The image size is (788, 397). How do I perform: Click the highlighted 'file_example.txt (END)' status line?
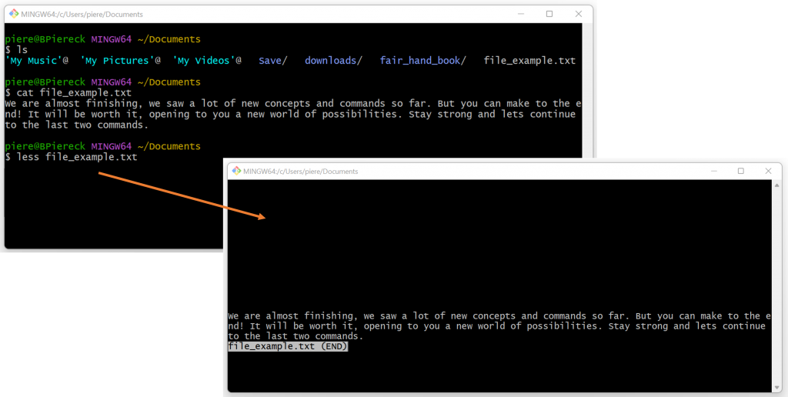[x=288, y=347]
